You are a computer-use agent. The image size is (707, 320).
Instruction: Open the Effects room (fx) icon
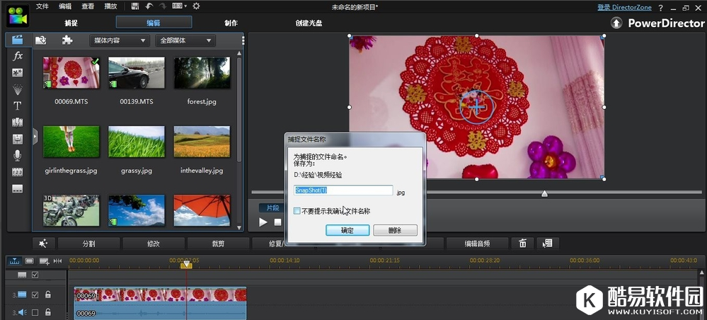tap(18, 56)
